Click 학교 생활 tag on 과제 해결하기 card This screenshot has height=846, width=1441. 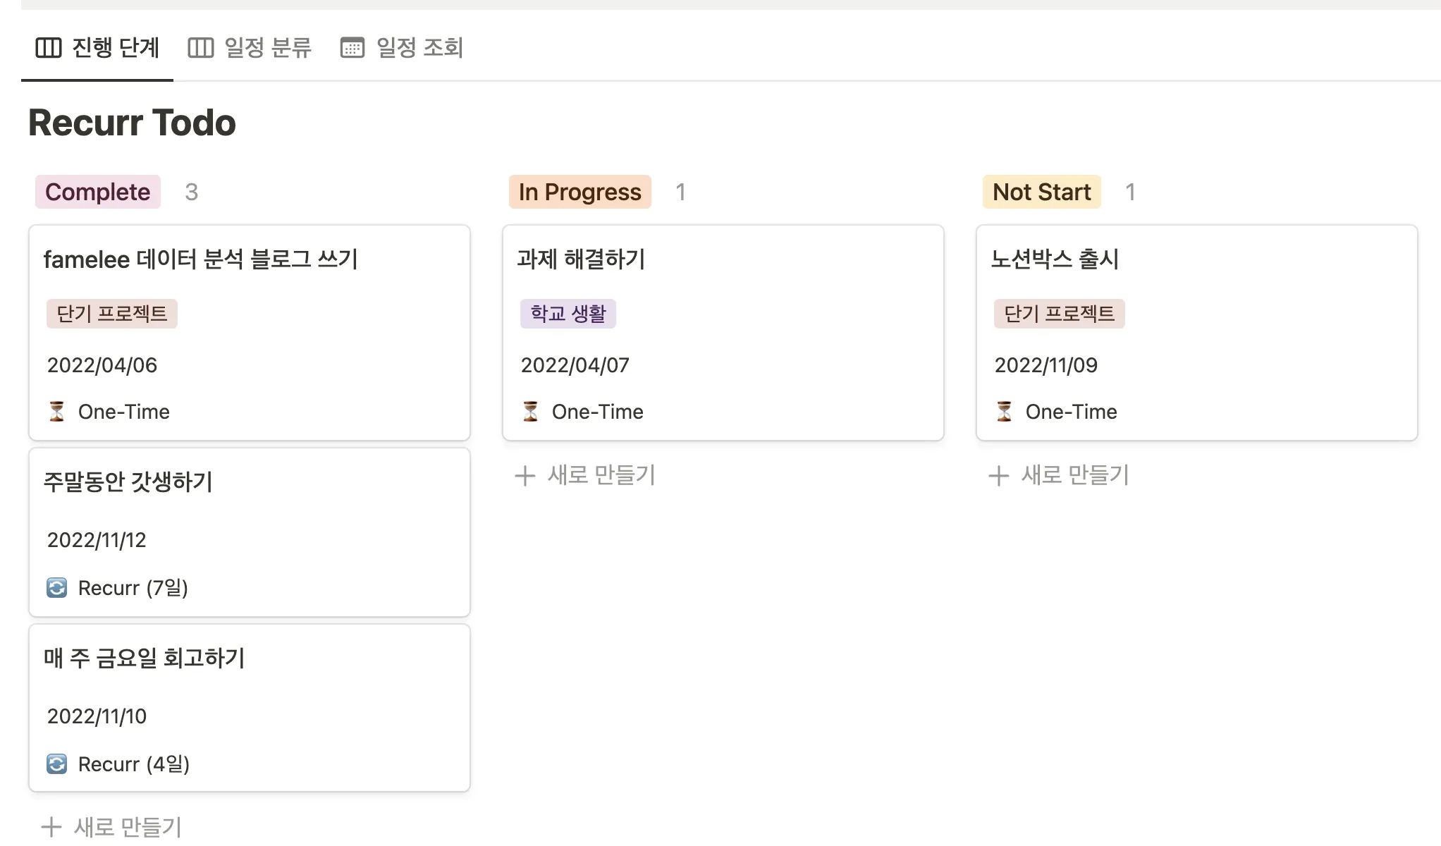(x=568, y=314)
